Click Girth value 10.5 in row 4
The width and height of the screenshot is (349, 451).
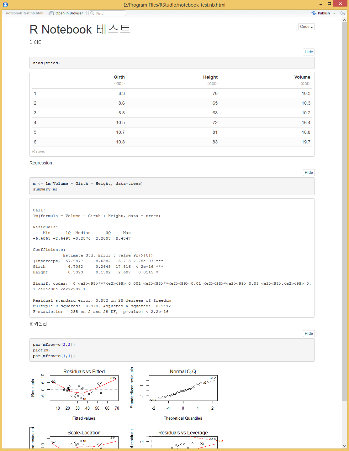point(120,122)
